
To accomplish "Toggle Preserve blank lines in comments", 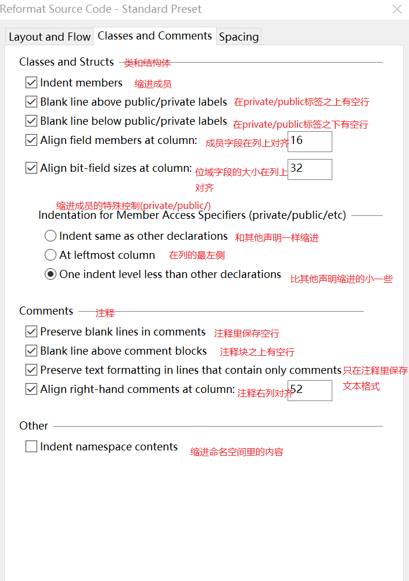I will 31,332.
